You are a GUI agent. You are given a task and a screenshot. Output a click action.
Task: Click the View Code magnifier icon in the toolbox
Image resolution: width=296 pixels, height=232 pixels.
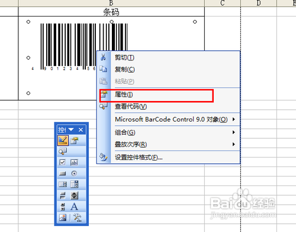click(63, 151)
